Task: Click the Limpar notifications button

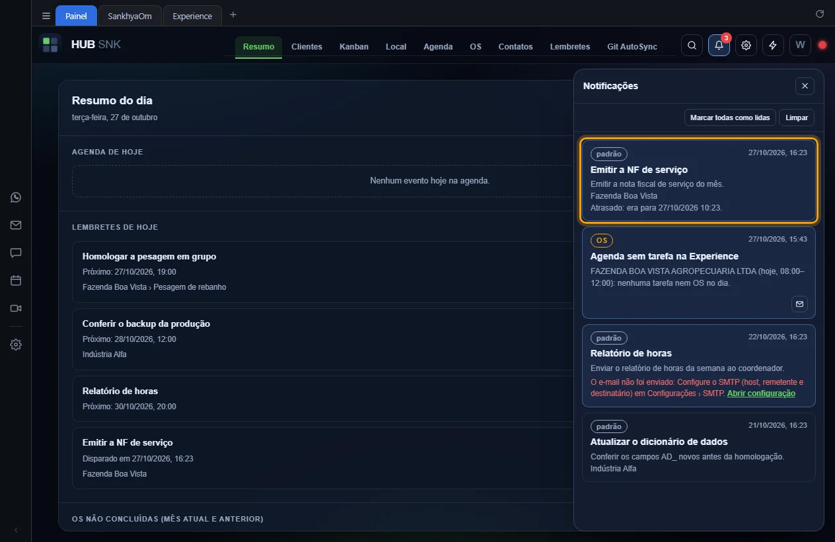Action: click(x=797, y=118)
